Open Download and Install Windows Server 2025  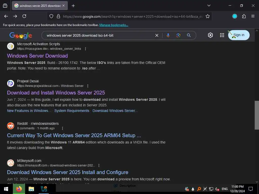coord(56,93)
